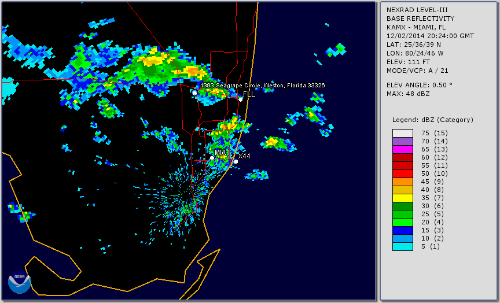Viewport: 500px width, 303px height.
Task: Click the 'KAMX - MIAMI, FL' station text
Action: pyautogui.click(x=416, y=27)
